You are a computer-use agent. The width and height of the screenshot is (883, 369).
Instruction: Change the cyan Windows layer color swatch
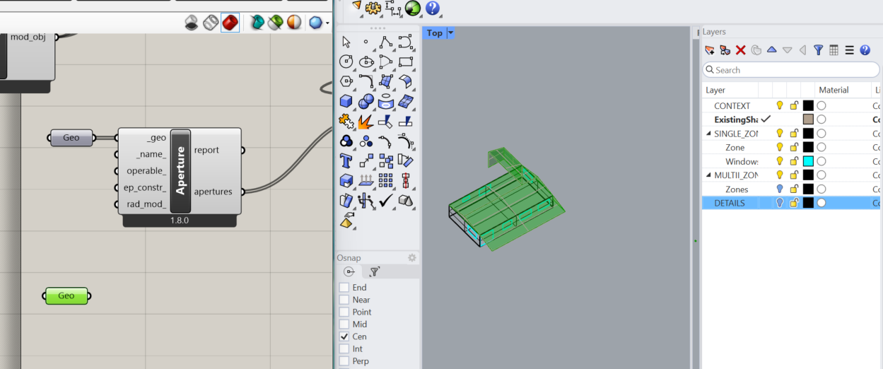pyautogui.click(x=808, y=161)
